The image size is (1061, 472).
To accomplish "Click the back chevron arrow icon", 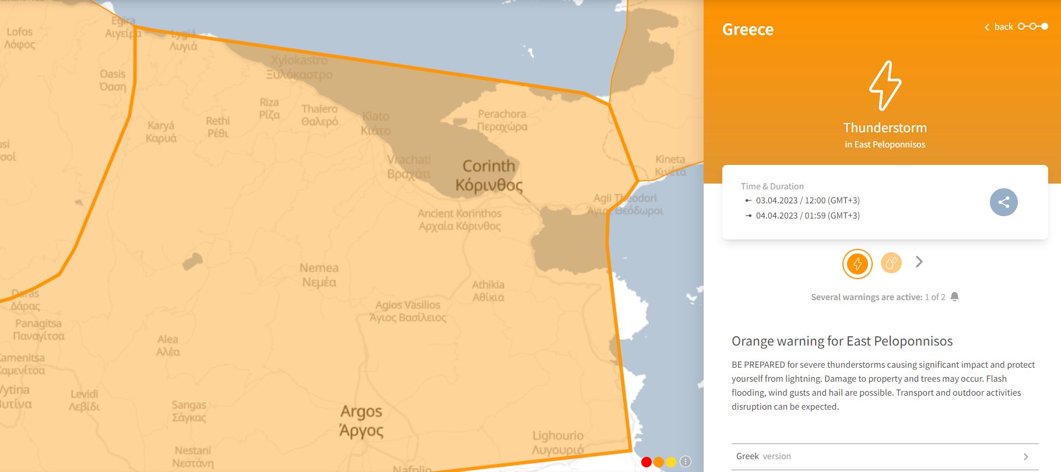I will click(x=987, y=27).
